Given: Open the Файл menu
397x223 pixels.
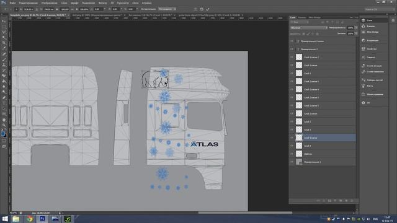Looking at the screenshot, I should coord(12,2).
